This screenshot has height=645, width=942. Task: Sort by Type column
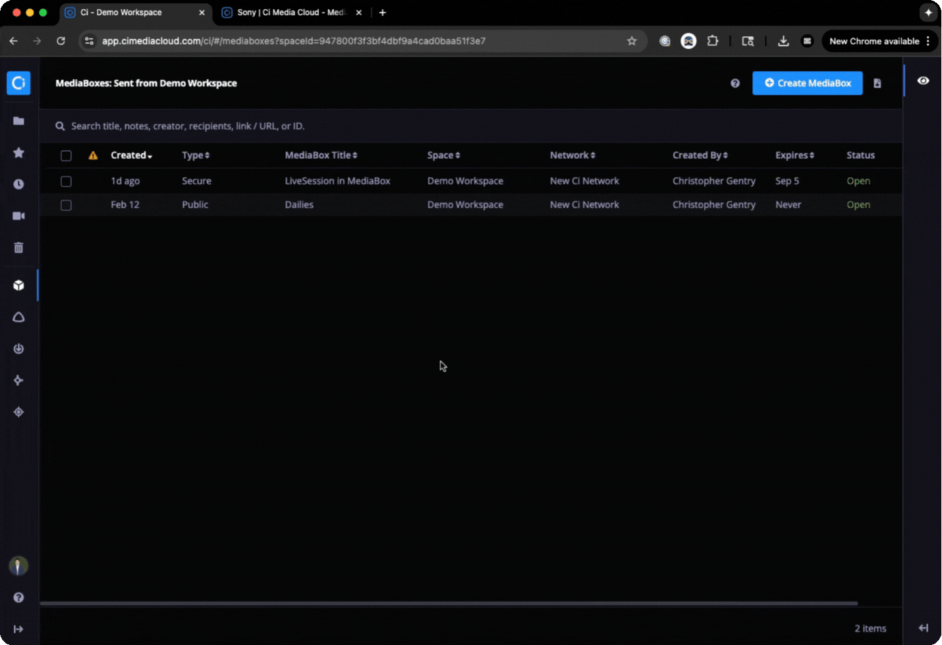pos(196,155)
